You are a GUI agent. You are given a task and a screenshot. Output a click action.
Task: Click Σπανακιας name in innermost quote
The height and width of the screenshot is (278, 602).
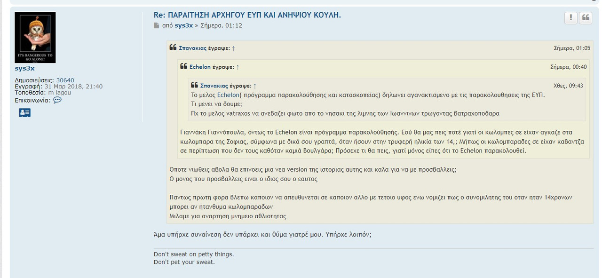click(214, 86)
